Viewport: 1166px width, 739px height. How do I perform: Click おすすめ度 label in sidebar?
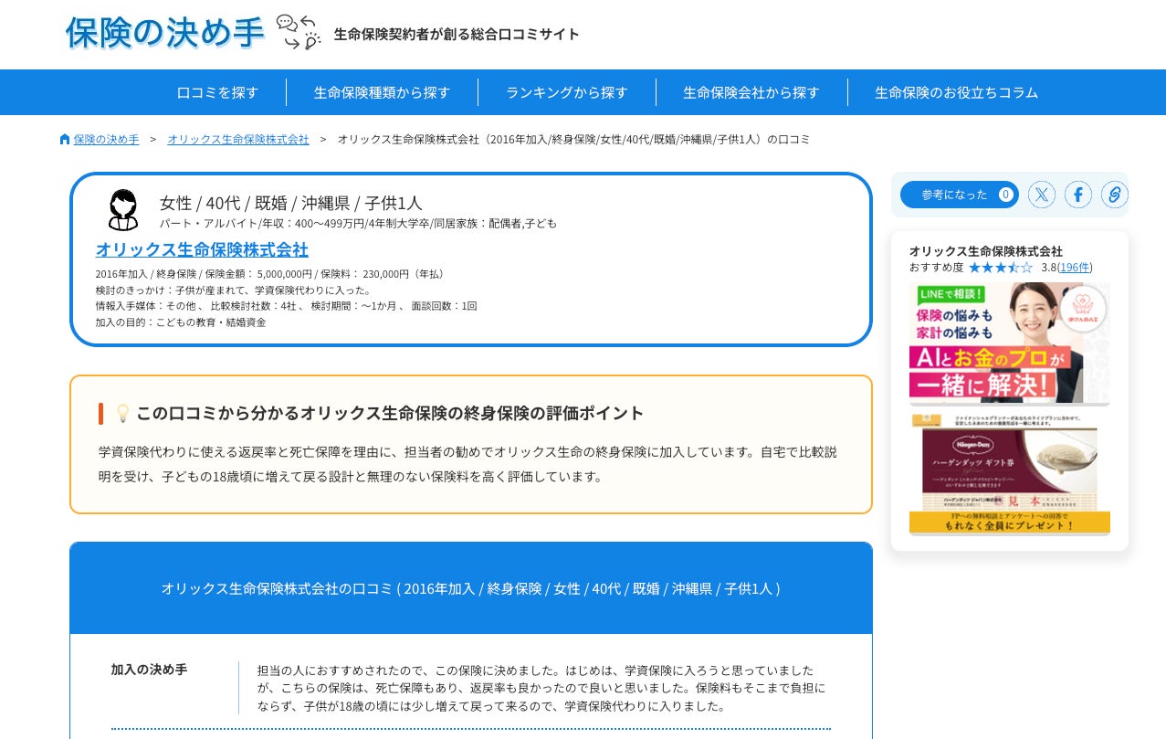point(936,268)
